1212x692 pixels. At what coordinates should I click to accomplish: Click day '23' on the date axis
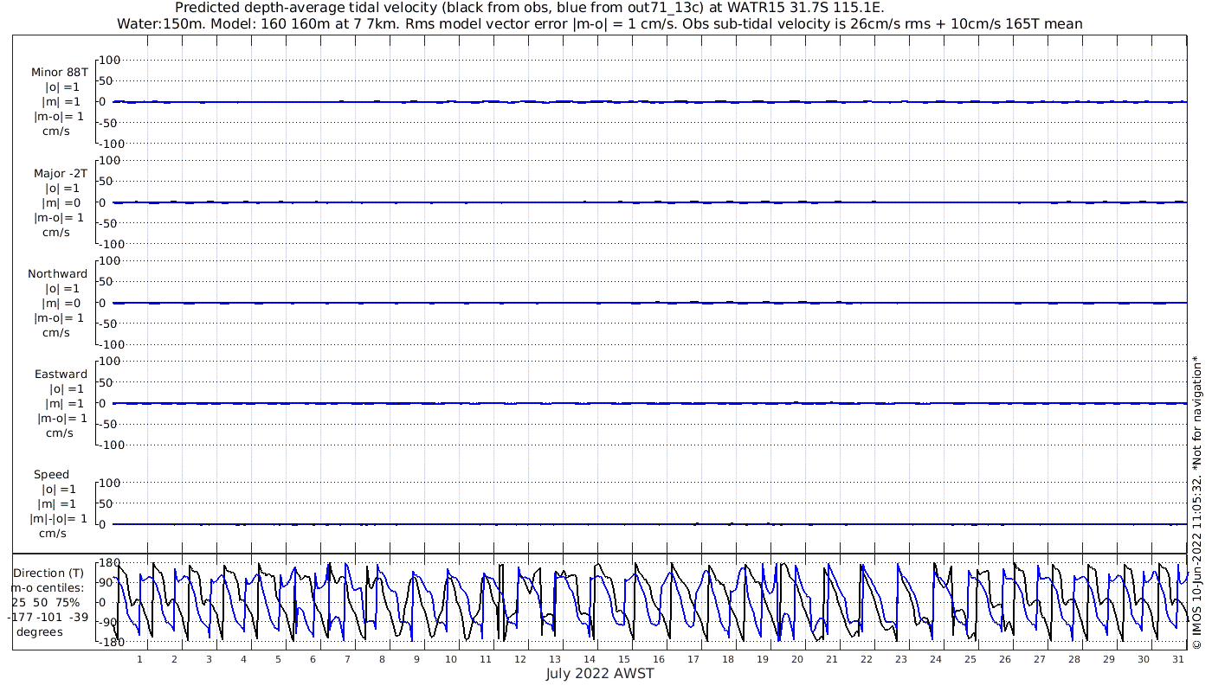pyautogui.click(x=901, y=659)
